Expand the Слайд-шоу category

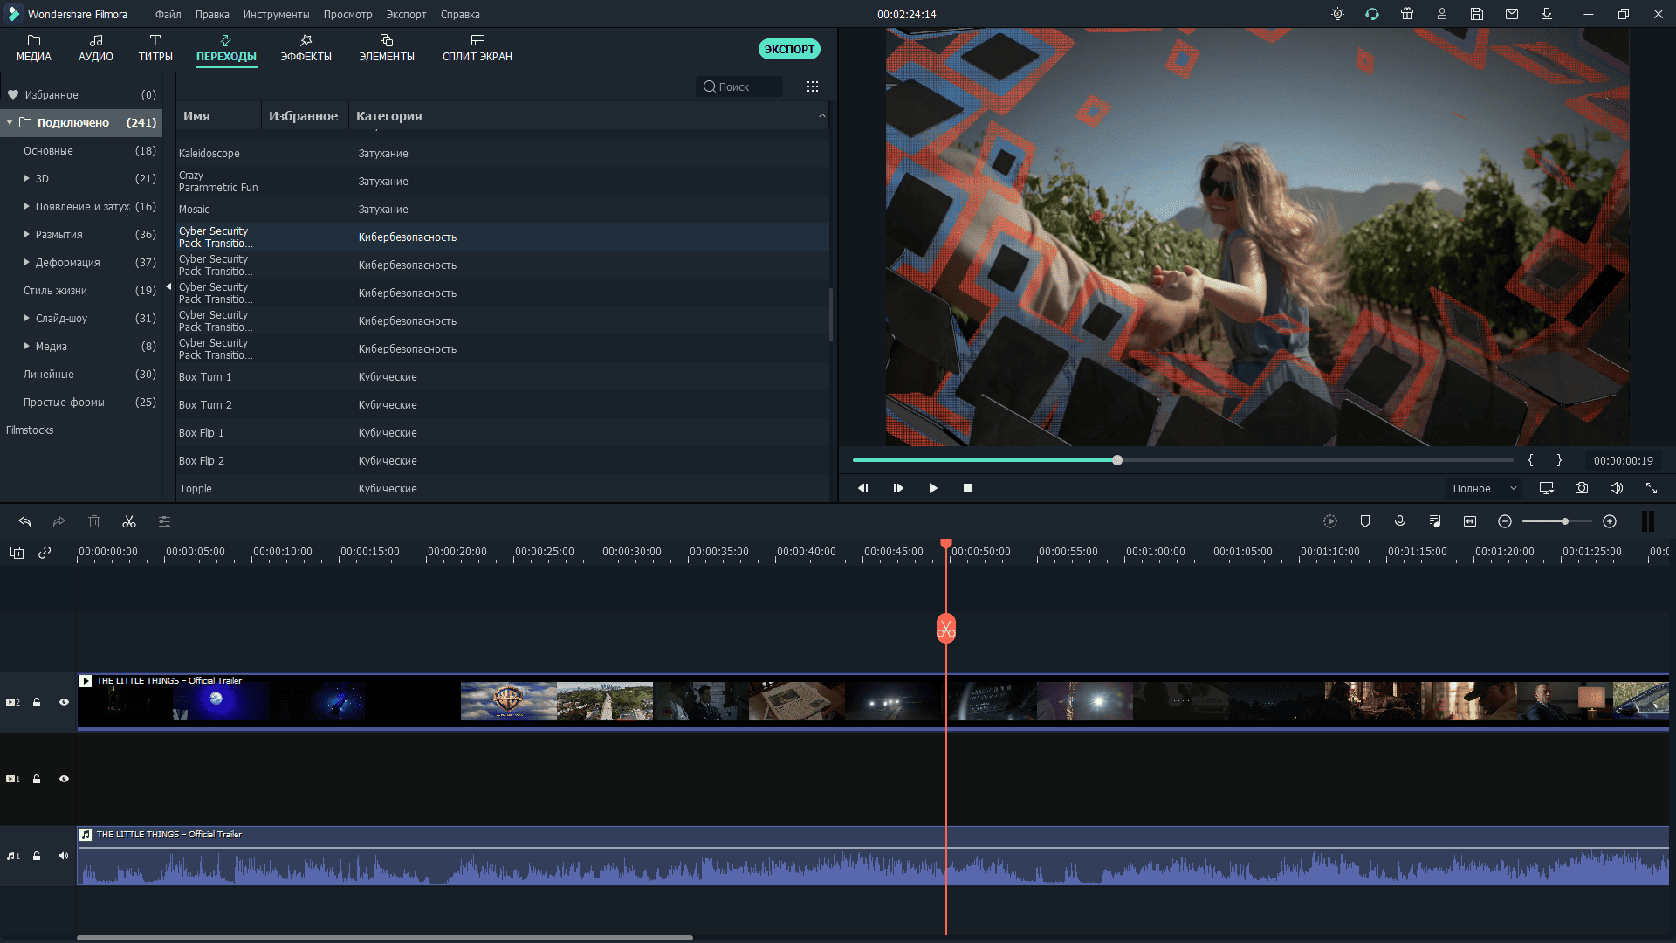click(27, 318)
